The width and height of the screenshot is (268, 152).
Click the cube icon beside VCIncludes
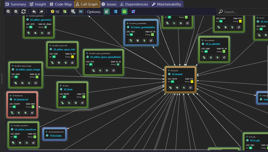point(47,136)
